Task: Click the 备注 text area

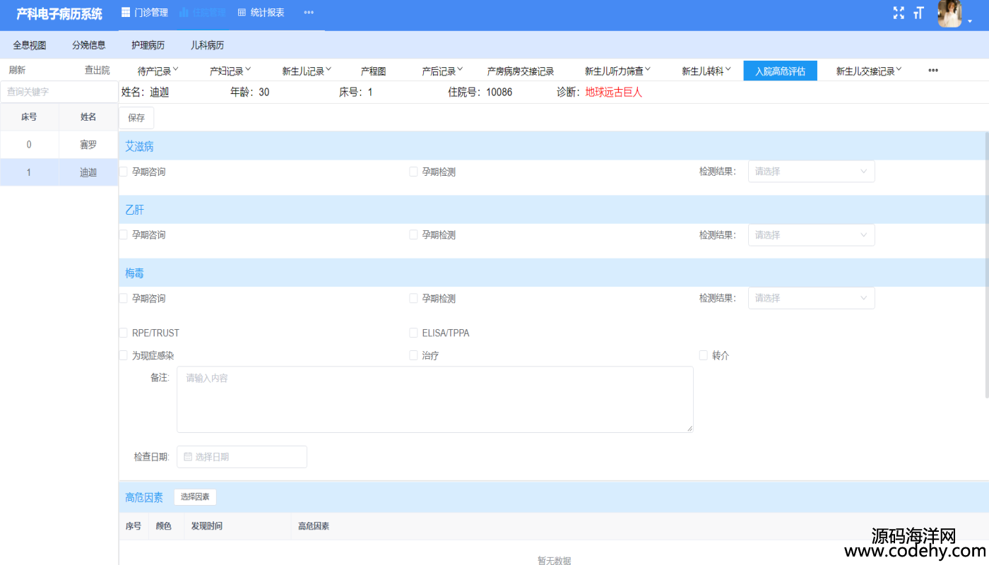Action: 434,399
